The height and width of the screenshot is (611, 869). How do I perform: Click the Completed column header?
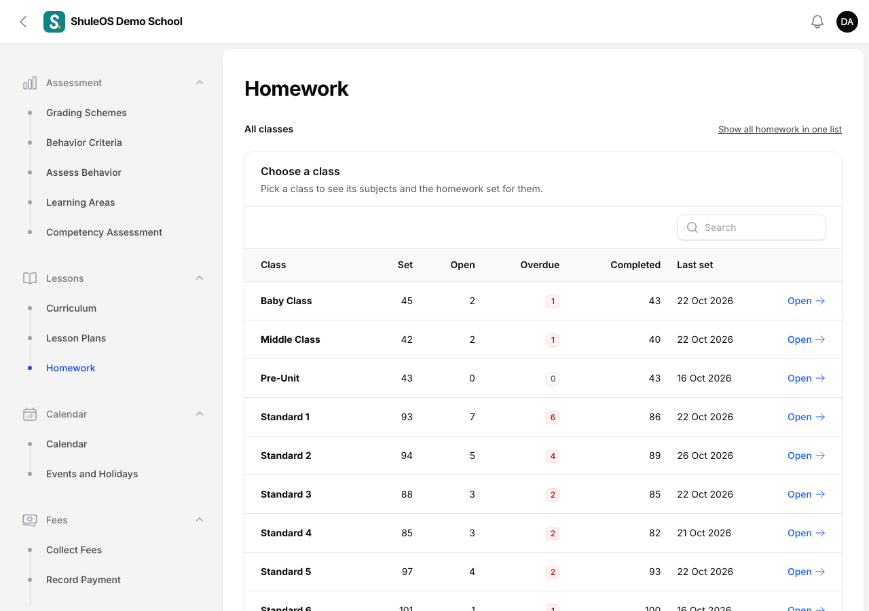(635, 265)
